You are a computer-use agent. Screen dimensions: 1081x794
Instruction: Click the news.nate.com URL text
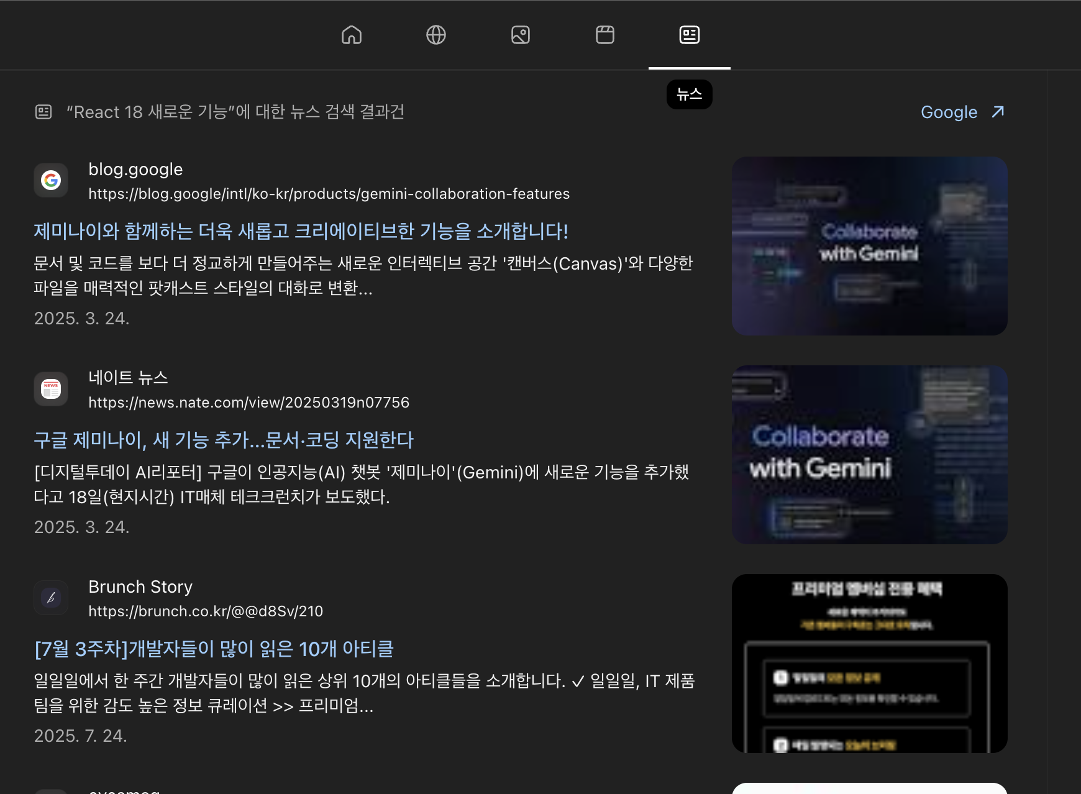[249, 403]
